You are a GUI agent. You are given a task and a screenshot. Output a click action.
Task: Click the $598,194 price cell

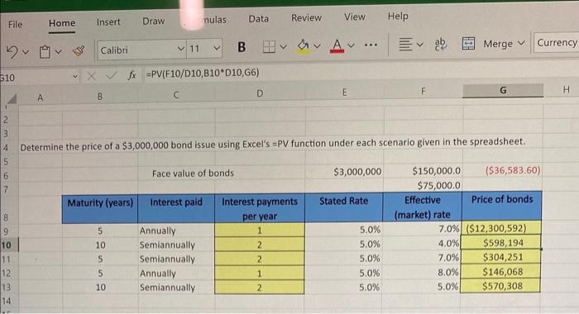[501, 243]
